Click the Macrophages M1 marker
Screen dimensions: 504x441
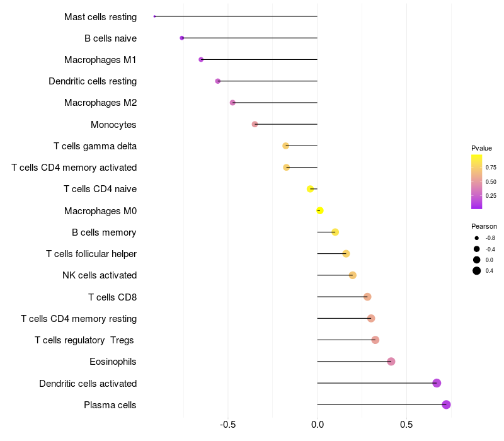point(201,59)
